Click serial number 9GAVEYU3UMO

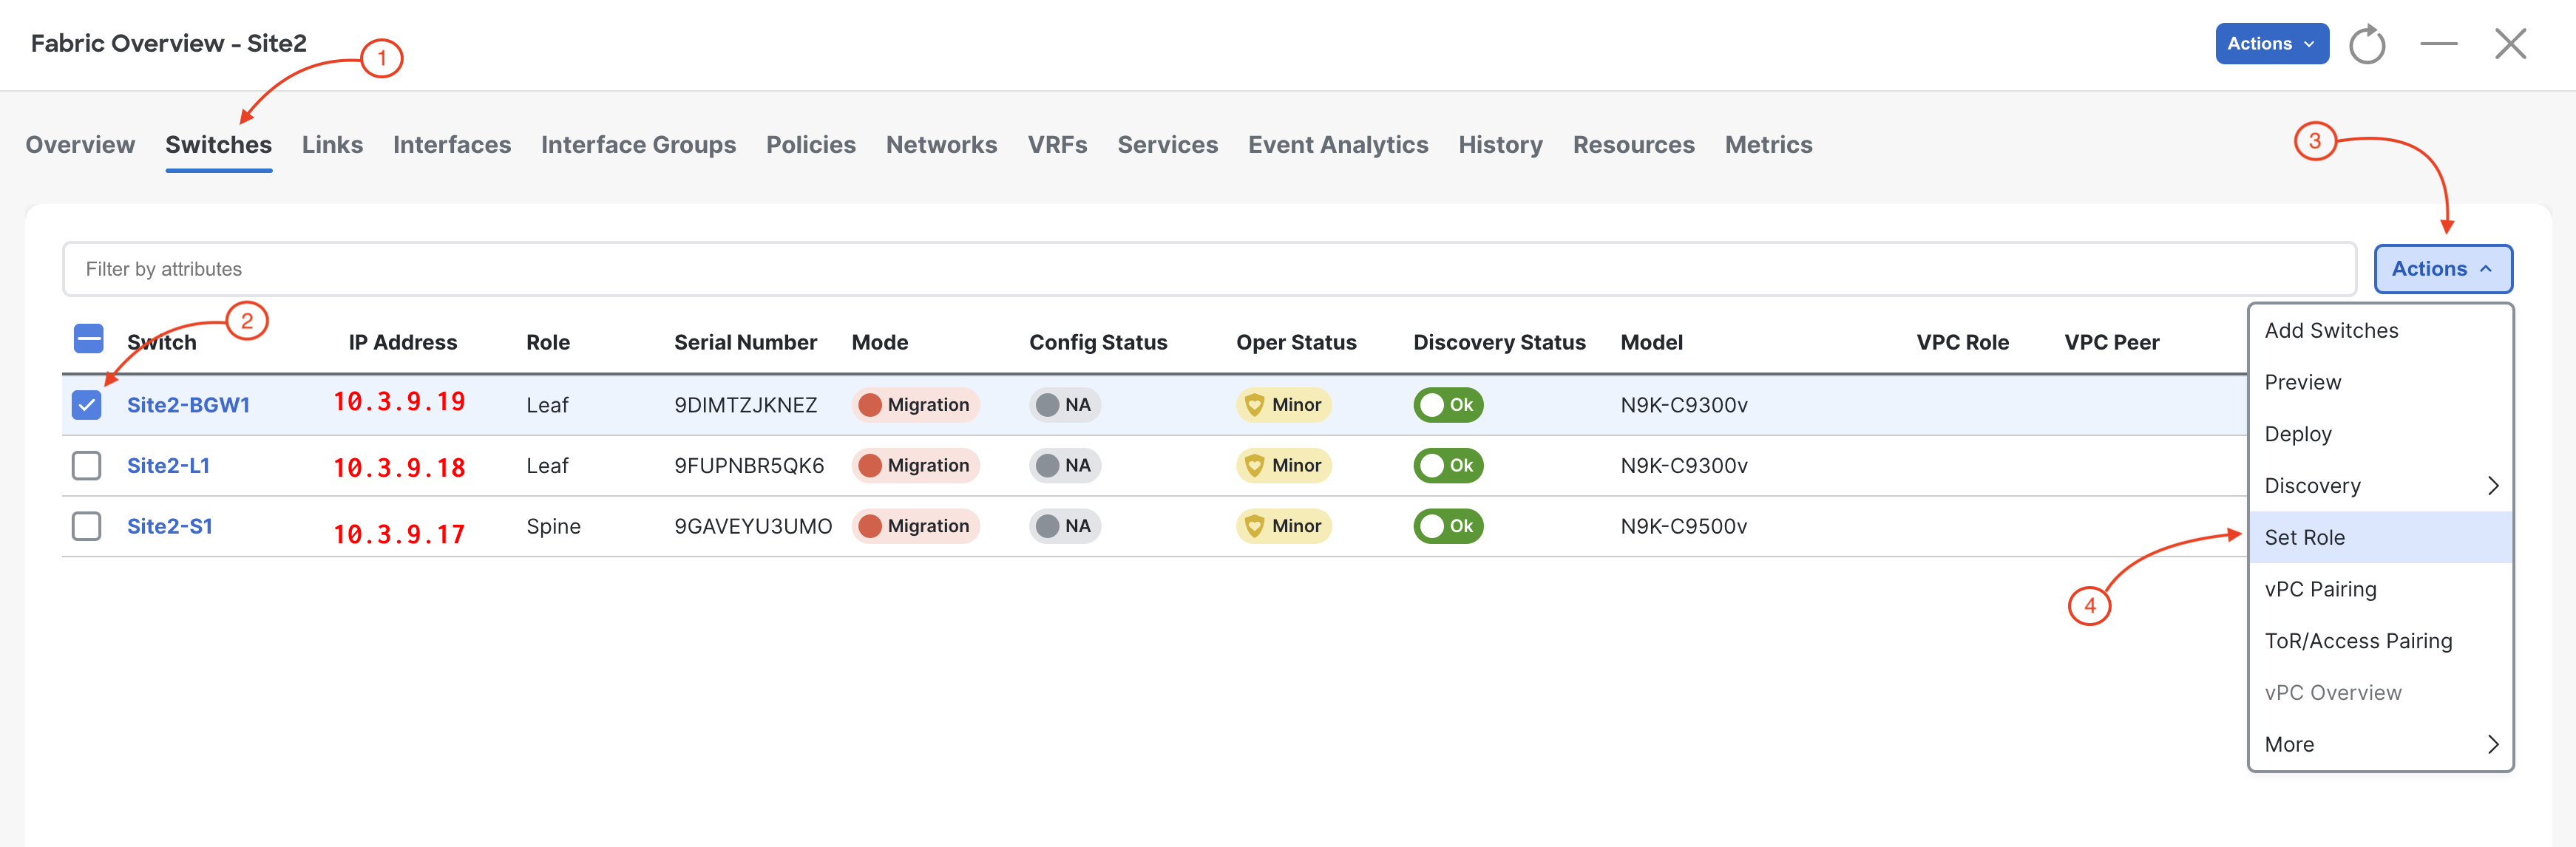coord(752,526)
